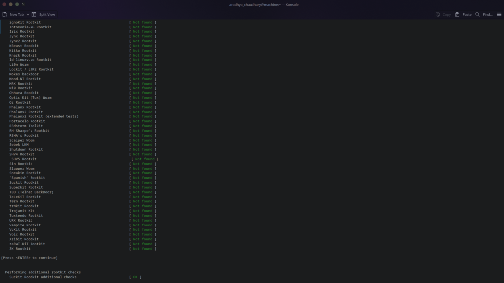This screenshot has height=283, width=504.
Task: Click the 'Sin Rootkit' line
Action: pyautogui.click(x=21, y=164)
